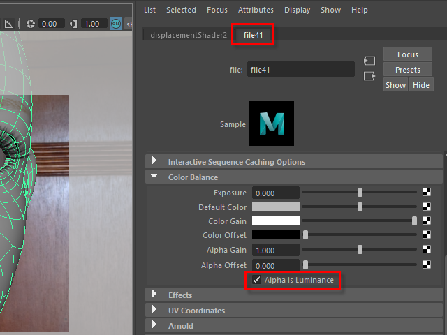This screenshot has width=447, height=335.
Task: Click the Default Color map checker icon
Action: 426,207
